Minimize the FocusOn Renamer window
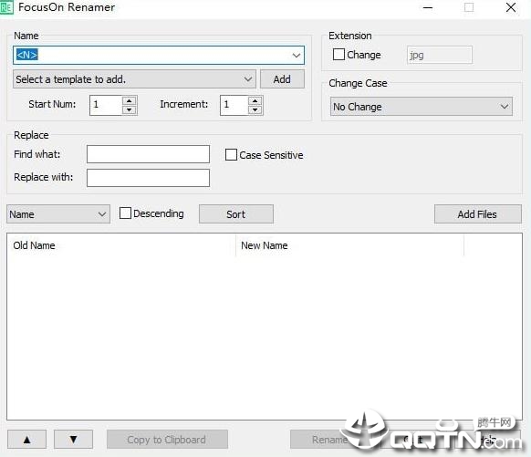 click(x=428, y=7)
